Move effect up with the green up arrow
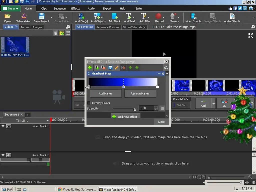256x192 pixels. point(137,67)
